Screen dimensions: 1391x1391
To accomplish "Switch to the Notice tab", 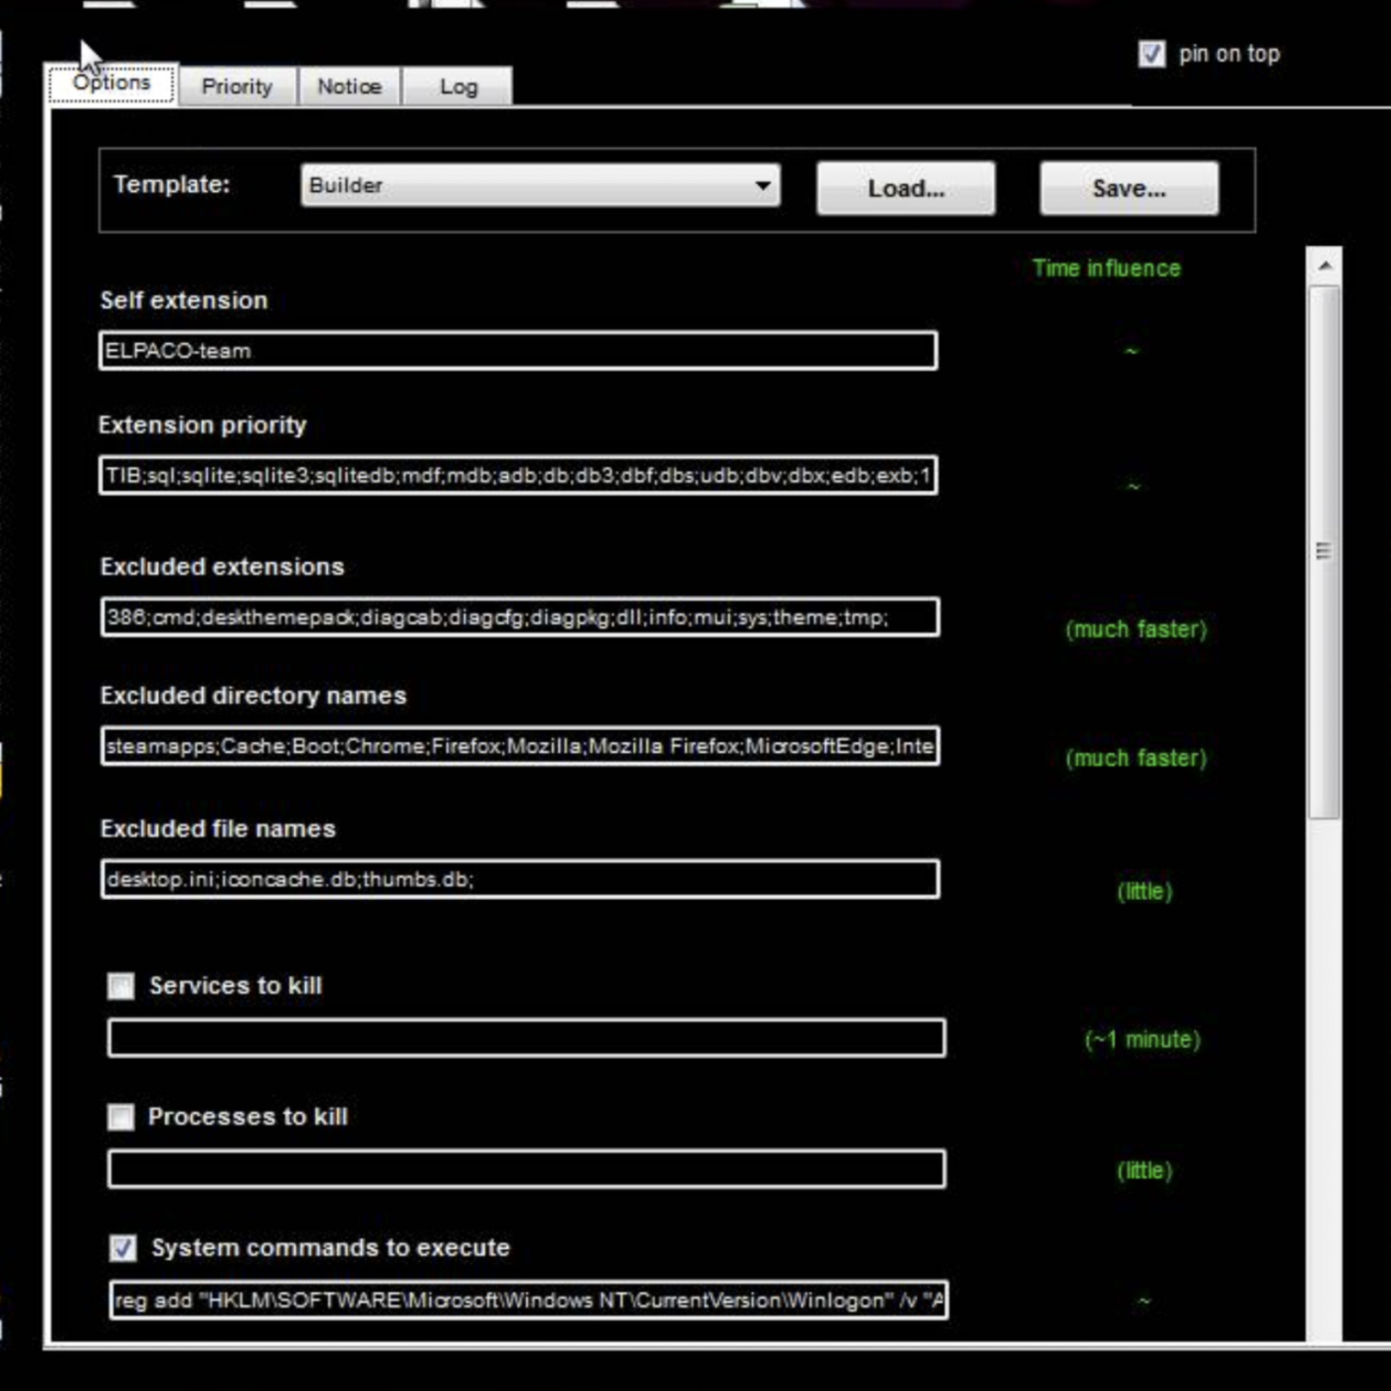I will click(349, 87).
